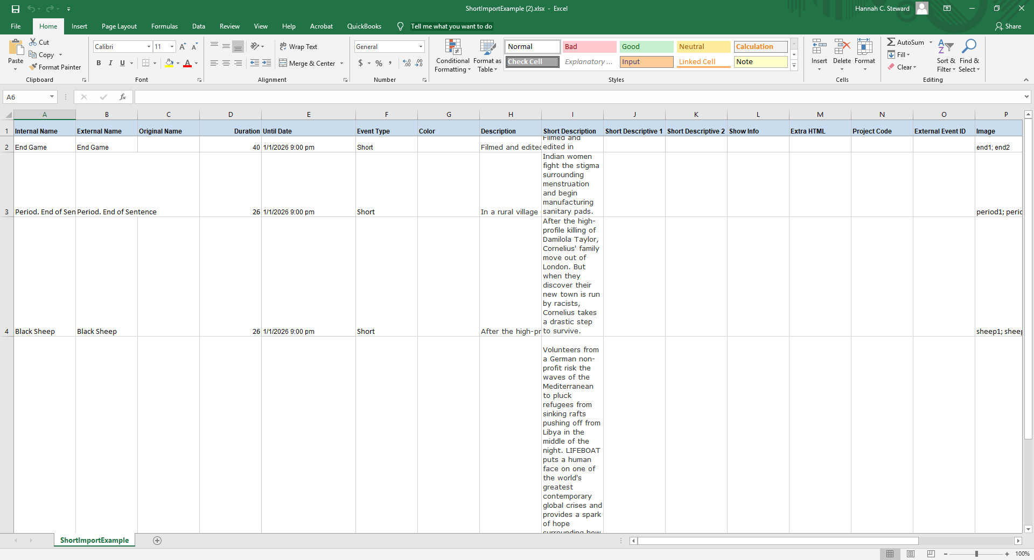Expand the Name Box dropdown

pos(52,97)
